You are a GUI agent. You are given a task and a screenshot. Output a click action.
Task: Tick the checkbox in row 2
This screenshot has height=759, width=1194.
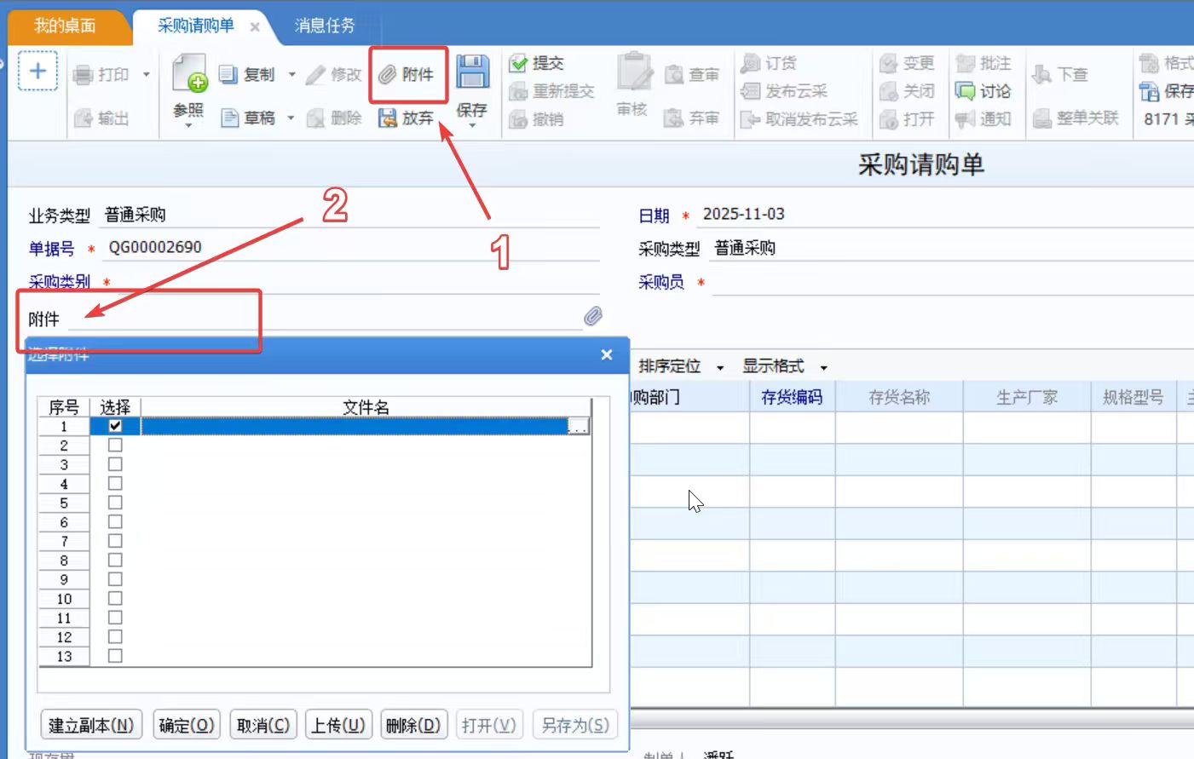point(115,446)
